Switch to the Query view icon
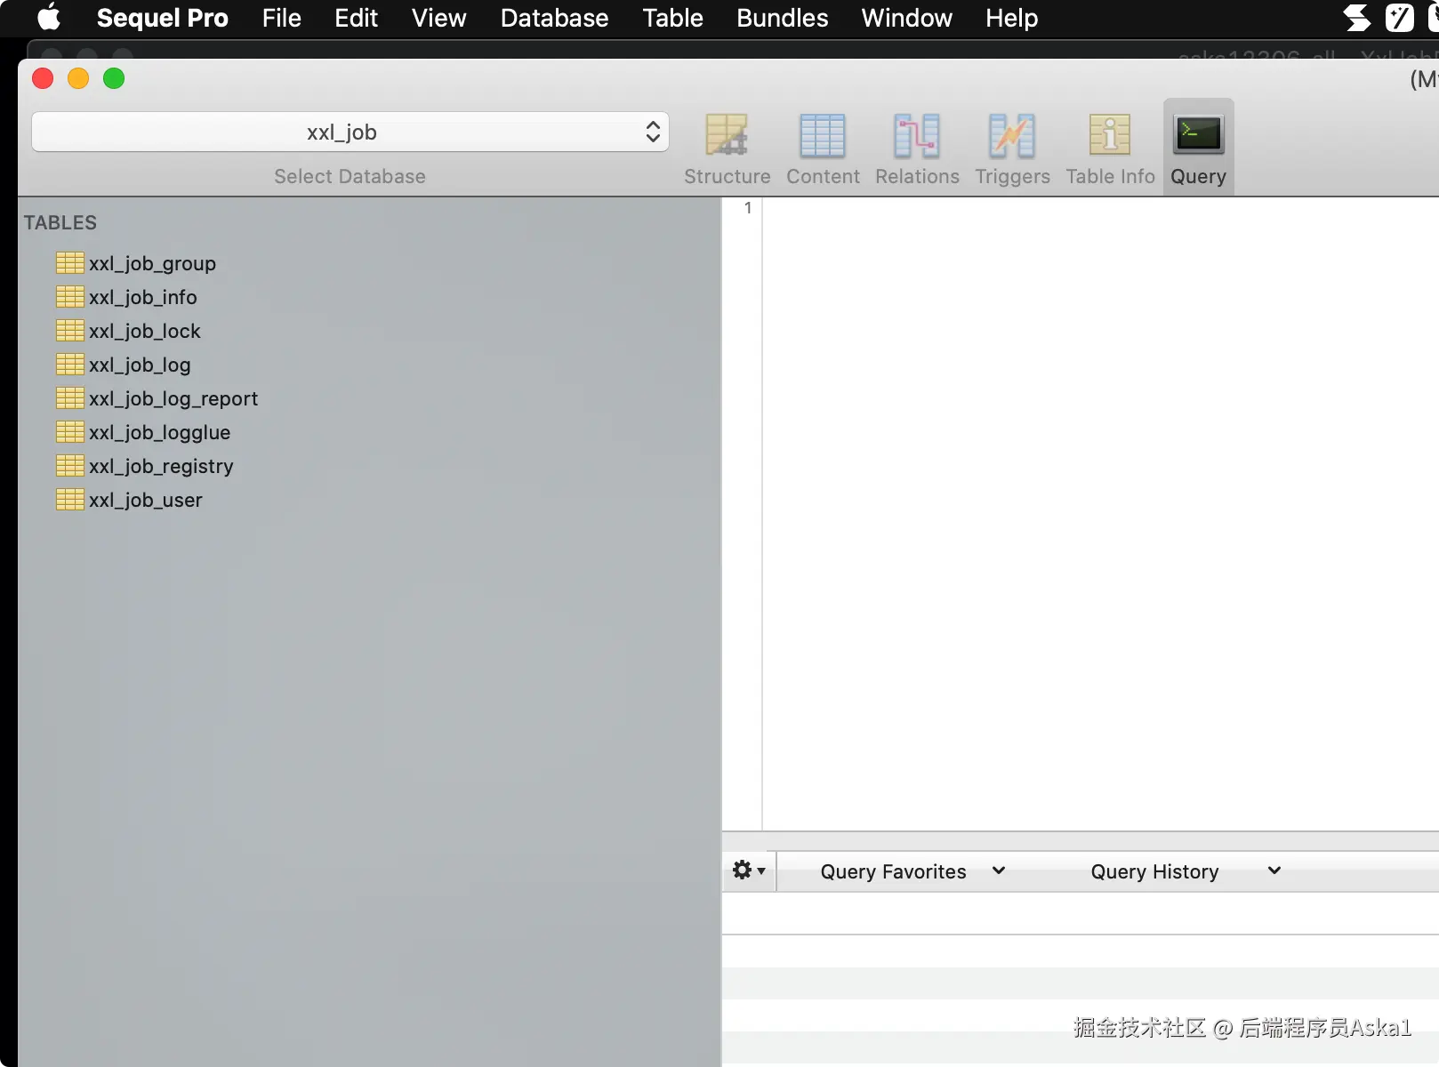This screenshot has width=1439, height=1067. click(1199, 136)
